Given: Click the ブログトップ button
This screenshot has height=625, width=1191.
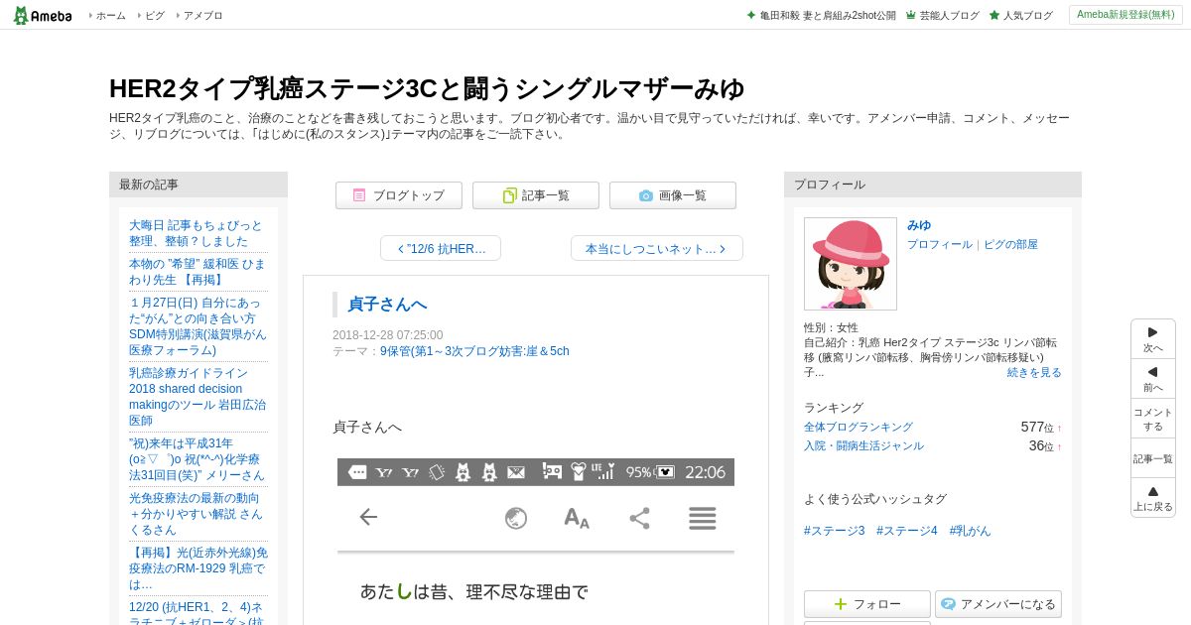Looking at the screenshot, I should (x=399, y=195).
